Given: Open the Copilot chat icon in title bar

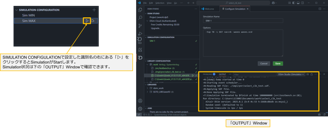Looking at the screenshot, I should click(273, 3).
